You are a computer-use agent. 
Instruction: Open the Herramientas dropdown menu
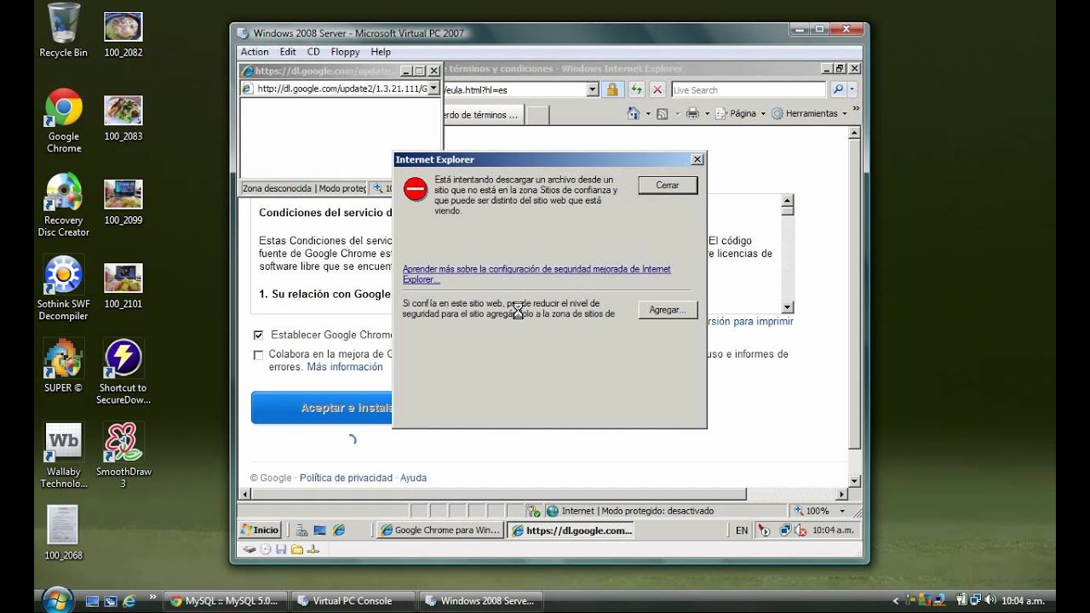coord(810,113)
